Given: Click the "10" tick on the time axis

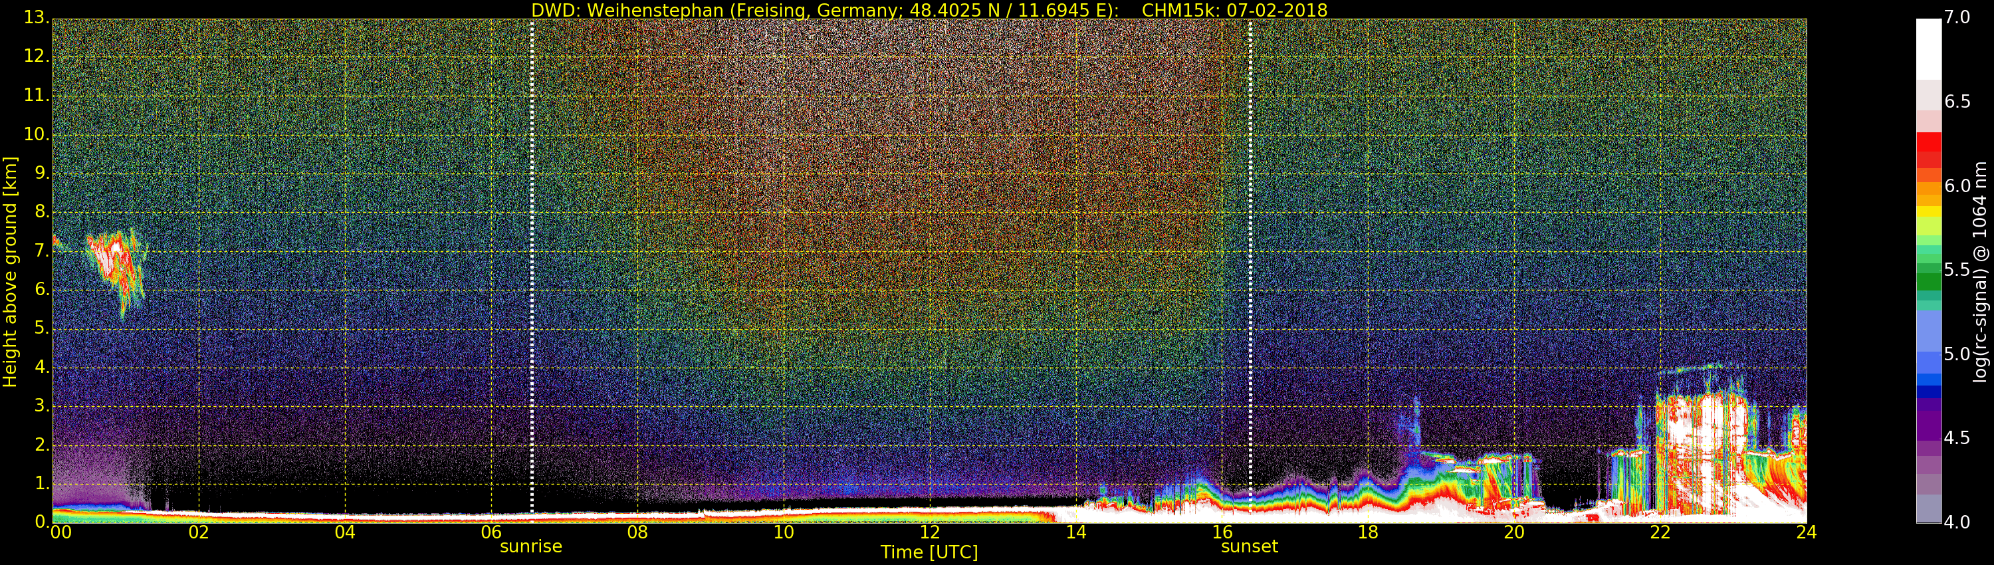Looking at the screenshot, I should click(x=784, y=532).
